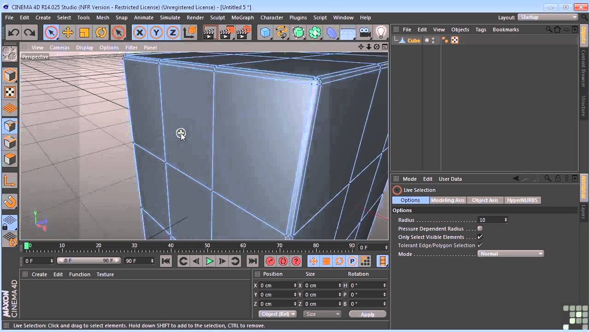Click Play Forwards button
The width and height of the screenshot is (590, 332).
point(209,261)
